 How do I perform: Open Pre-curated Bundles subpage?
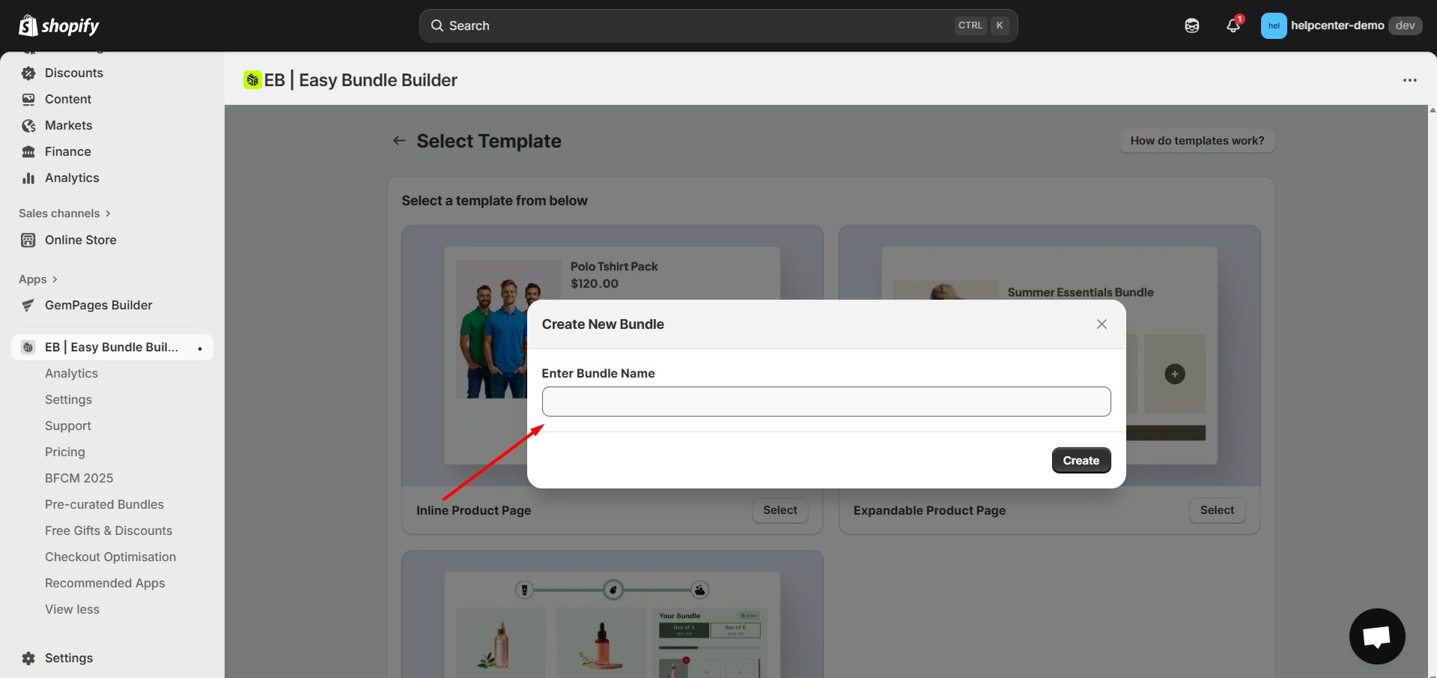[x=104, y=504]
